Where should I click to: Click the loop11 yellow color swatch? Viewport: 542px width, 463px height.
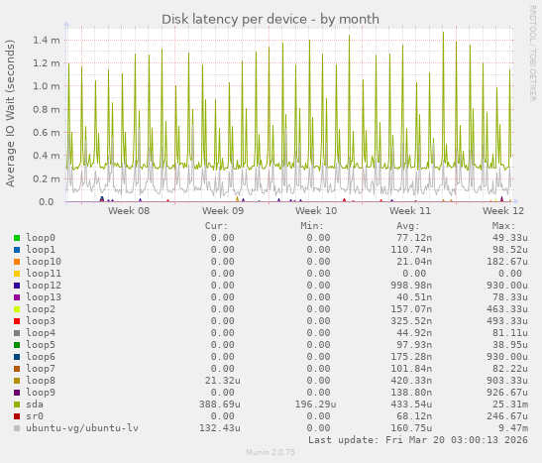click(17, 274)
